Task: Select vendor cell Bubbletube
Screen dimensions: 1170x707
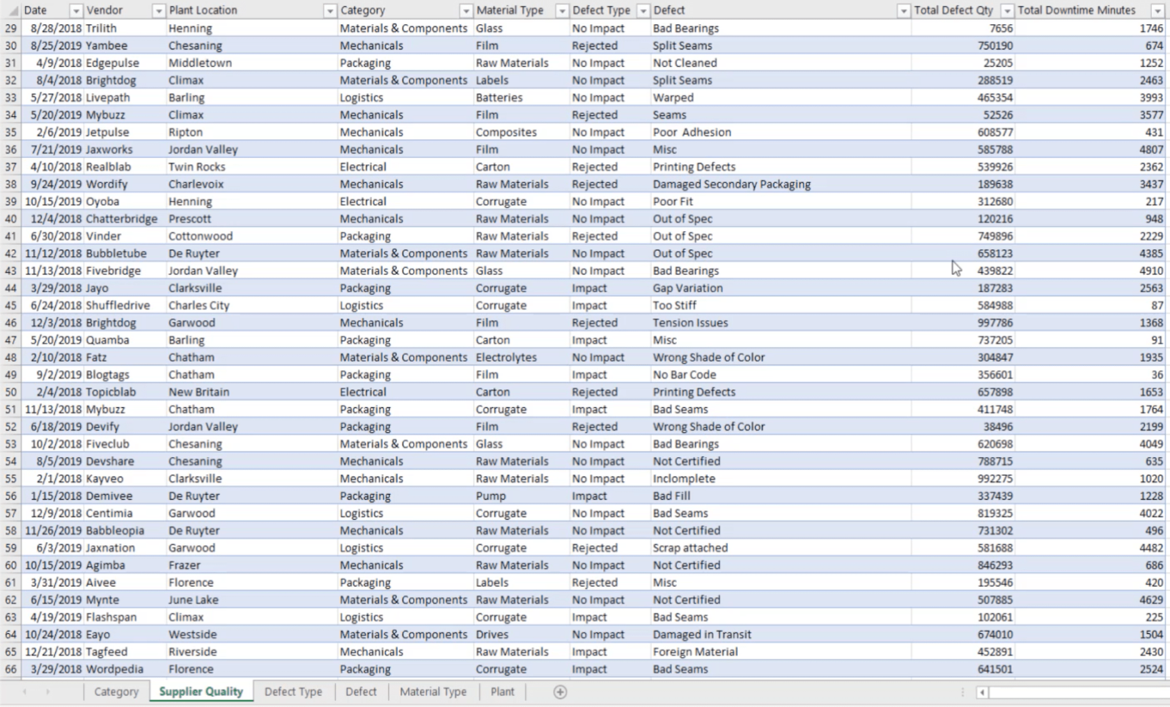Action: point(125,253)
